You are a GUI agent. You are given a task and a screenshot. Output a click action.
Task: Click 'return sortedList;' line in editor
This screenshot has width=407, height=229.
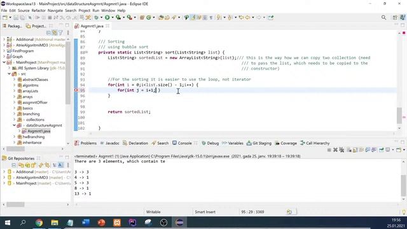click(x=129, y=112)
